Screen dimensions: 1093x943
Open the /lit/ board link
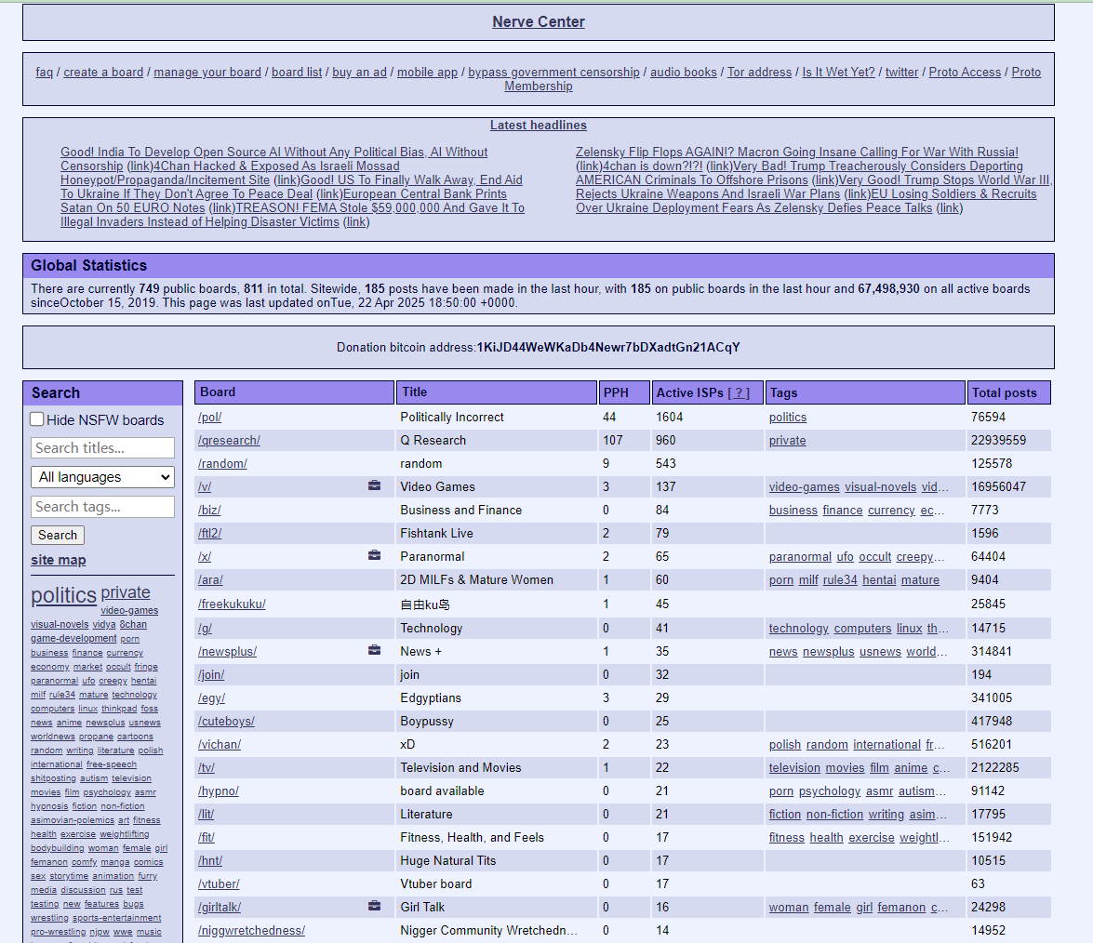point(207,814)
